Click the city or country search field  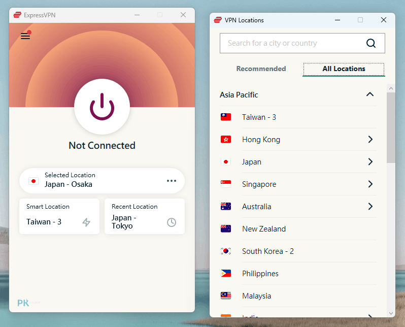pos(302,43)
